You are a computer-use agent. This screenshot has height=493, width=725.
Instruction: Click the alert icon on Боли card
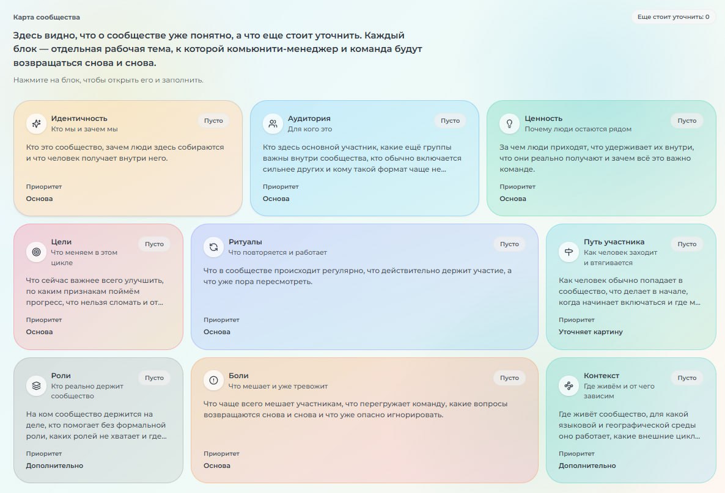tap(213, 381)
